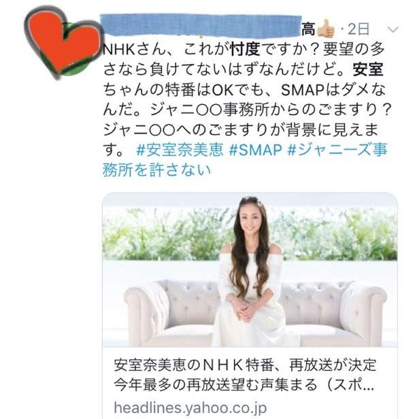Open the #安室奈美恵 hashtag
Image resolution: width=415 pixels, height=419 pixels.
pos(180,150)
